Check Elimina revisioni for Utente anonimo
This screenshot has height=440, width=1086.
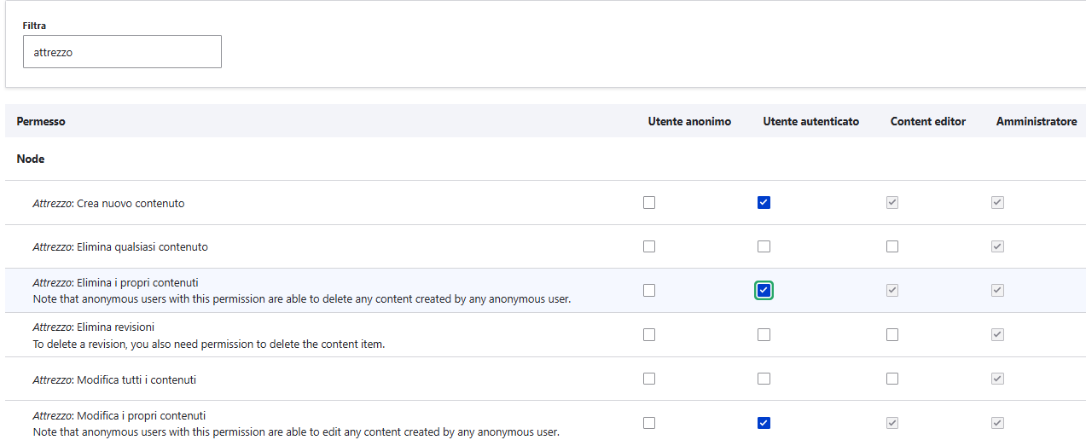pyautogui.click(x=649, y=335)
